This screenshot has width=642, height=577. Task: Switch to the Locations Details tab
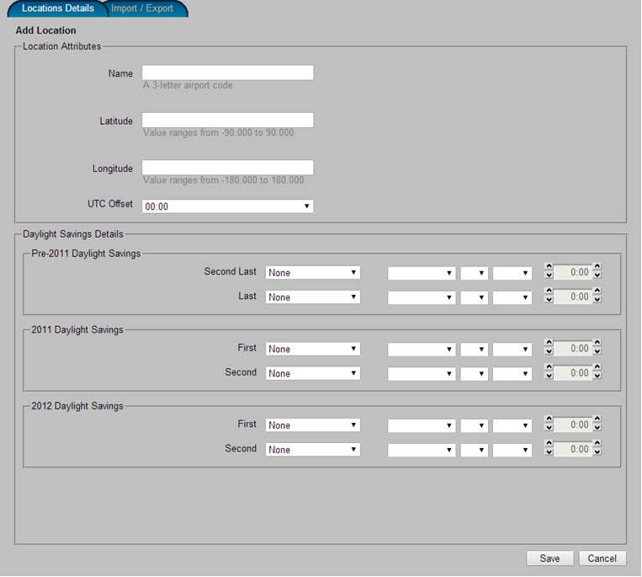pyautogui.click(x=58, y=8)
